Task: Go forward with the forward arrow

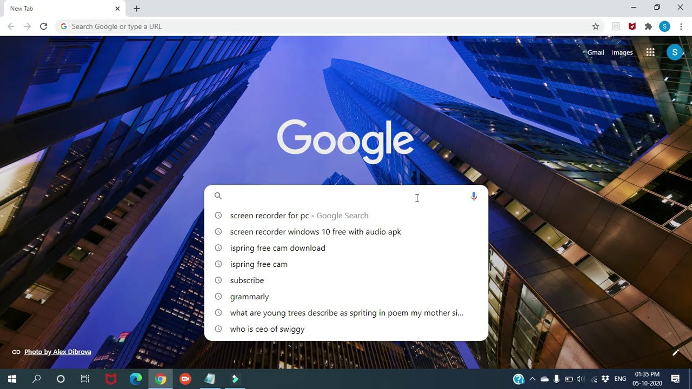Action: [28, 26]
